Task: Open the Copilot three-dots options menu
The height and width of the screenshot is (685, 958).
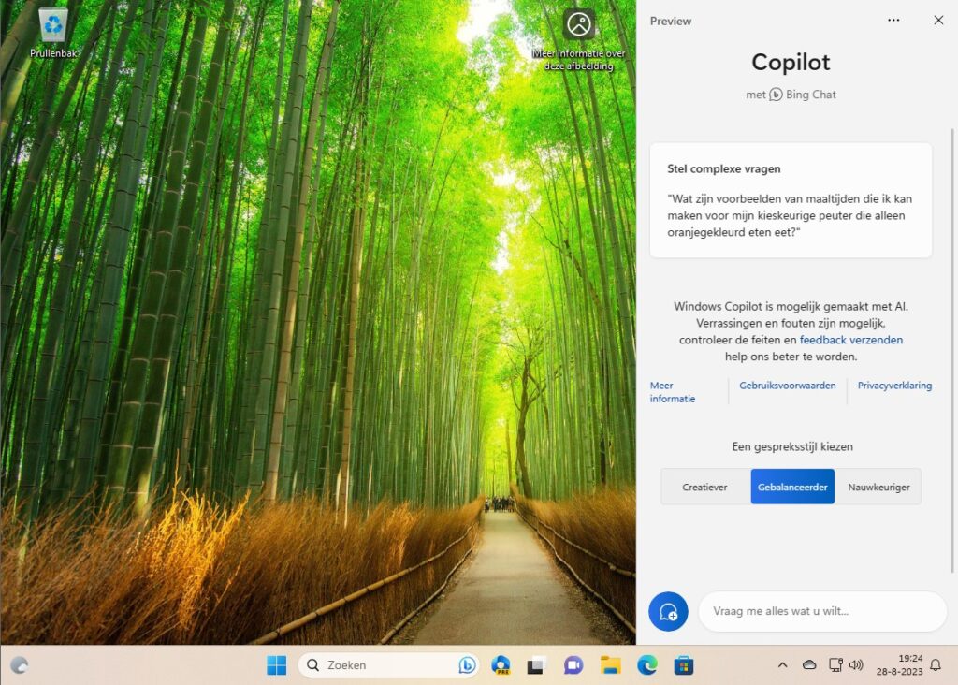Action: coord(893,21)
